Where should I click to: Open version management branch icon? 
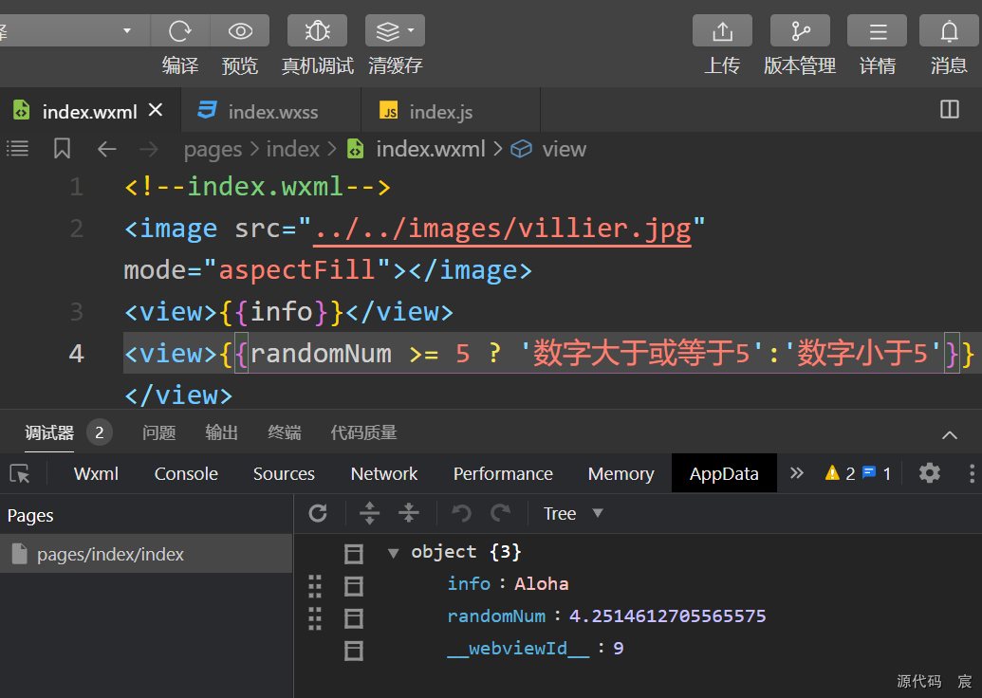(x=800, y=30)
